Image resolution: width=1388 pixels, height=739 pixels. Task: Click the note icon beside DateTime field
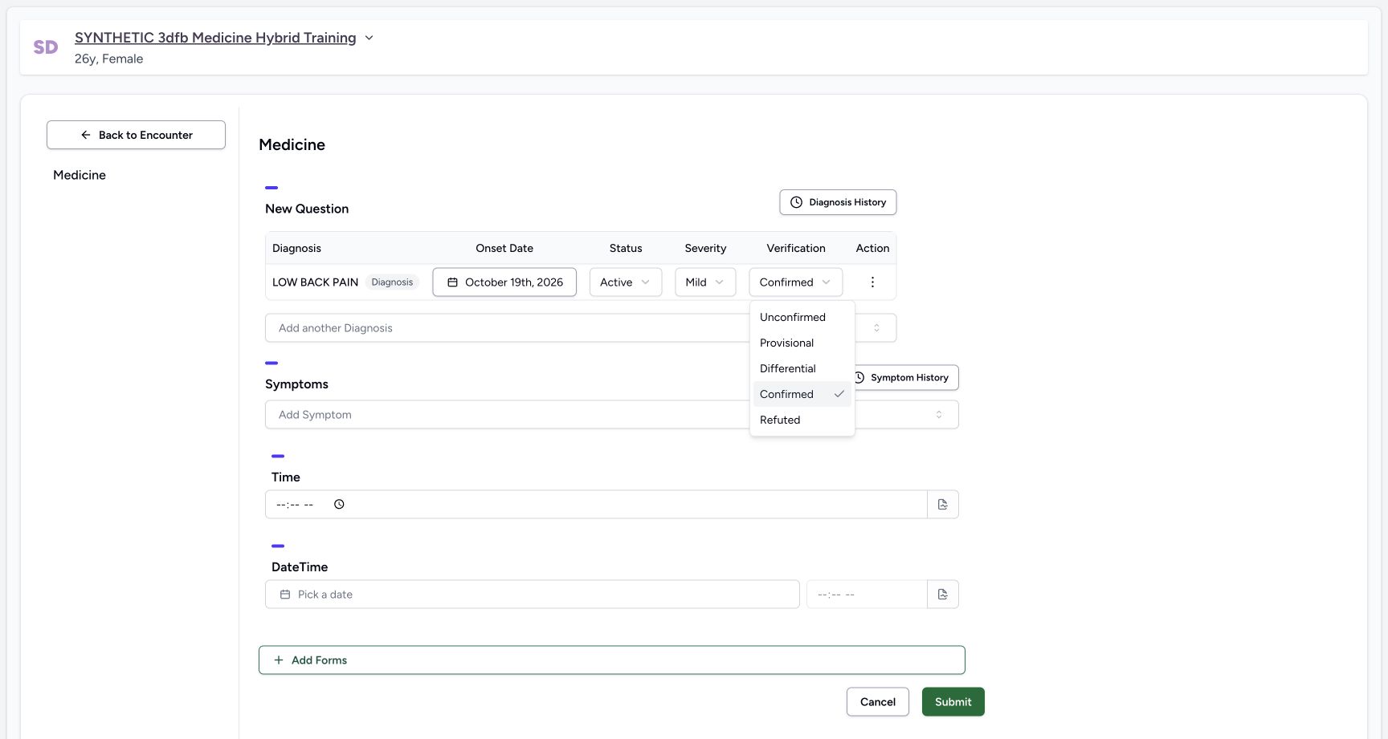(943, 595)
